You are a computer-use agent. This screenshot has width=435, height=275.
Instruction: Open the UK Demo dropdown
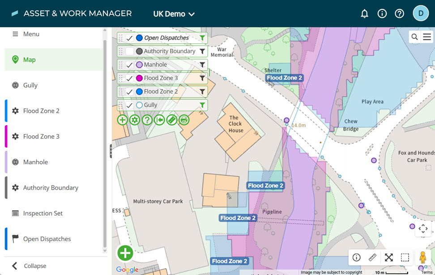coord(174,14)
